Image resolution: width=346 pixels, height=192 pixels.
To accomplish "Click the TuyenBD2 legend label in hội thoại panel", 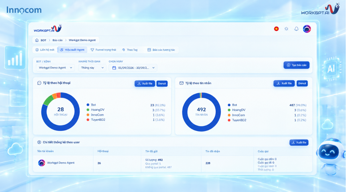I will point(98,120).
